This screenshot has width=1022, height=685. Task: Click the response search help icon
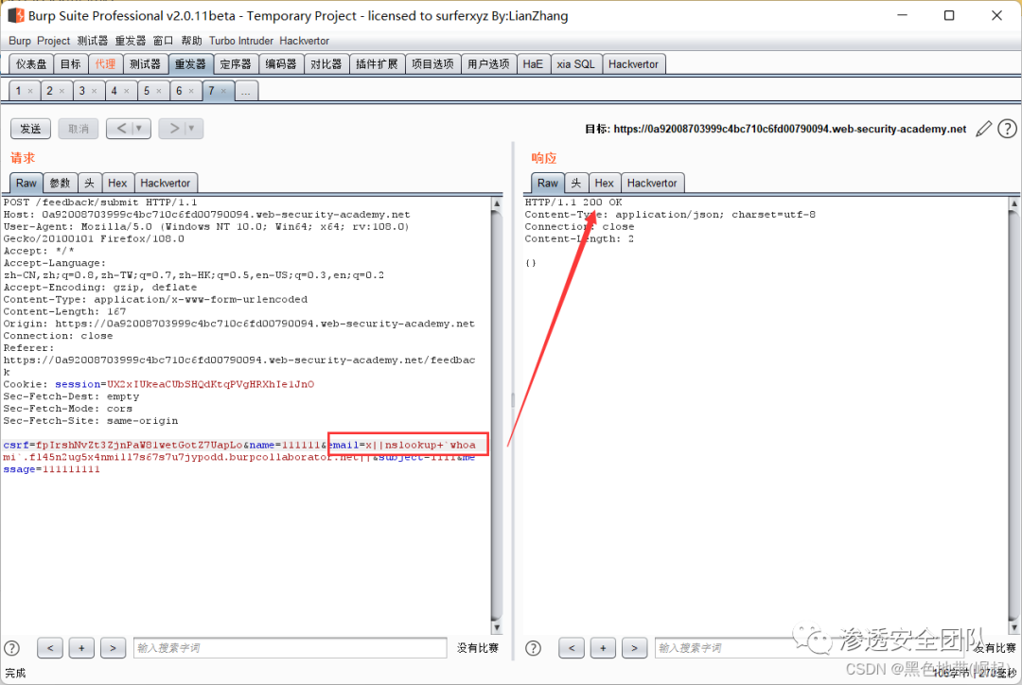[533, 648]
